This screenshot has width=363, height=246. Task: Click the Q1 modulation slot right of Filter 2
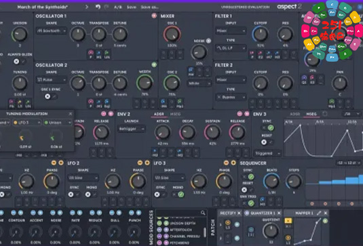[304, 79]
